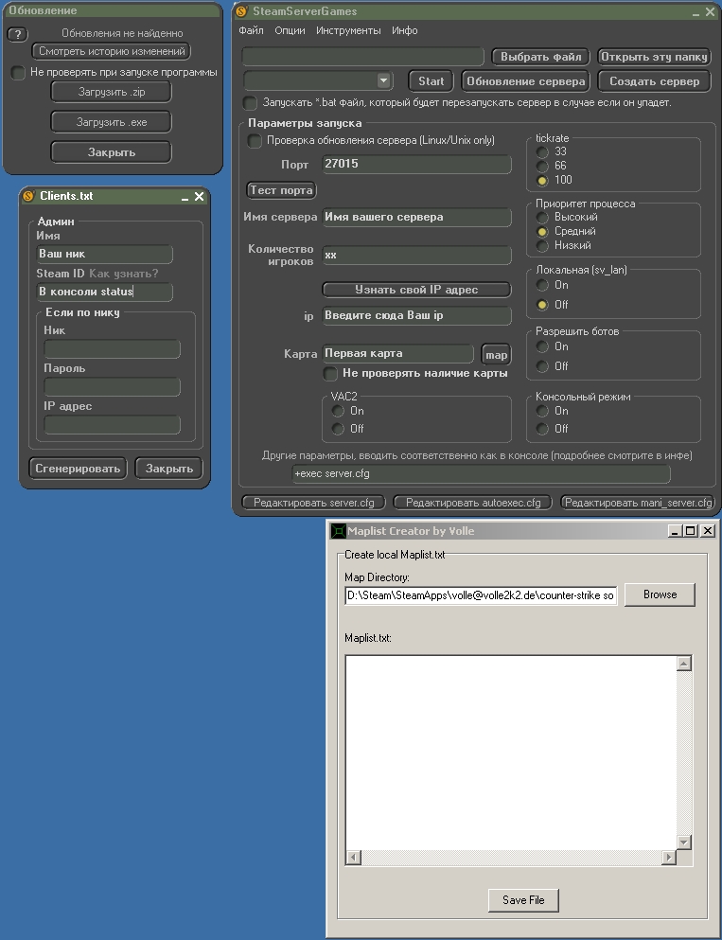
Task: Toggle the 'Запускать *.bat файл' checkbox
Action: tap(250, 102)
